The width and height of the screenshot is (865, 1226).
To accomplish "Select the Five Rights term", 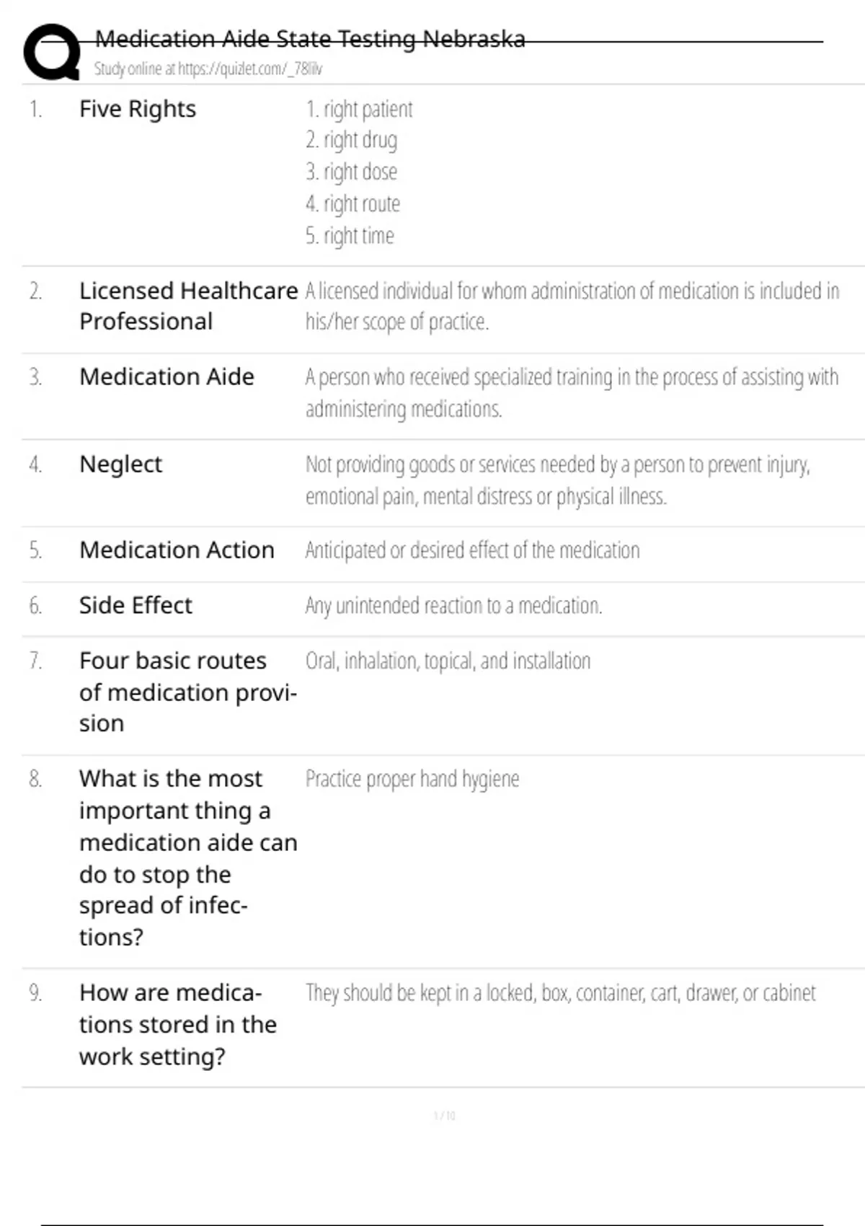I will tap(138, 109).
